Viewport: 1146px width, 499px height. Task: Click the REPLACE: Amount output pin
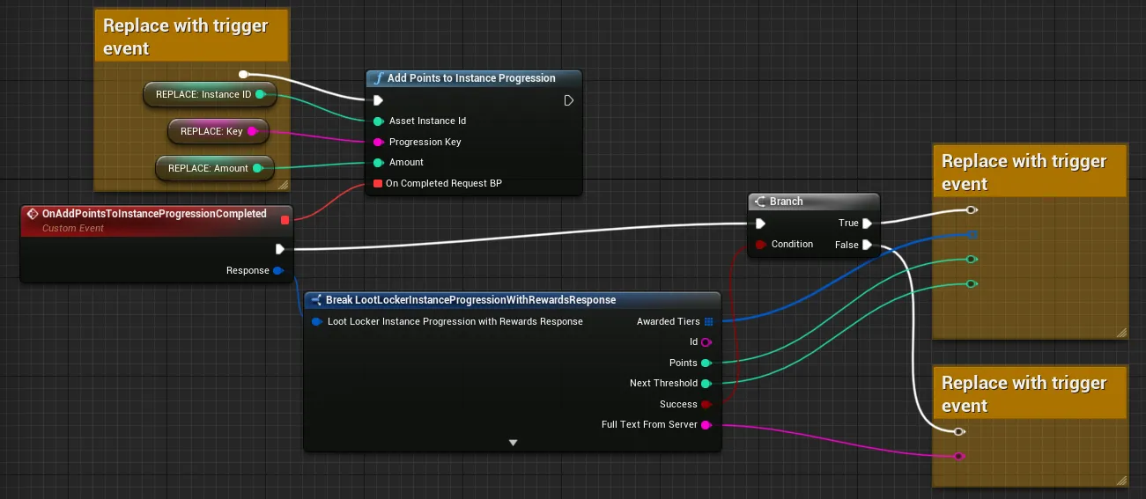click(x=257, y=168)
